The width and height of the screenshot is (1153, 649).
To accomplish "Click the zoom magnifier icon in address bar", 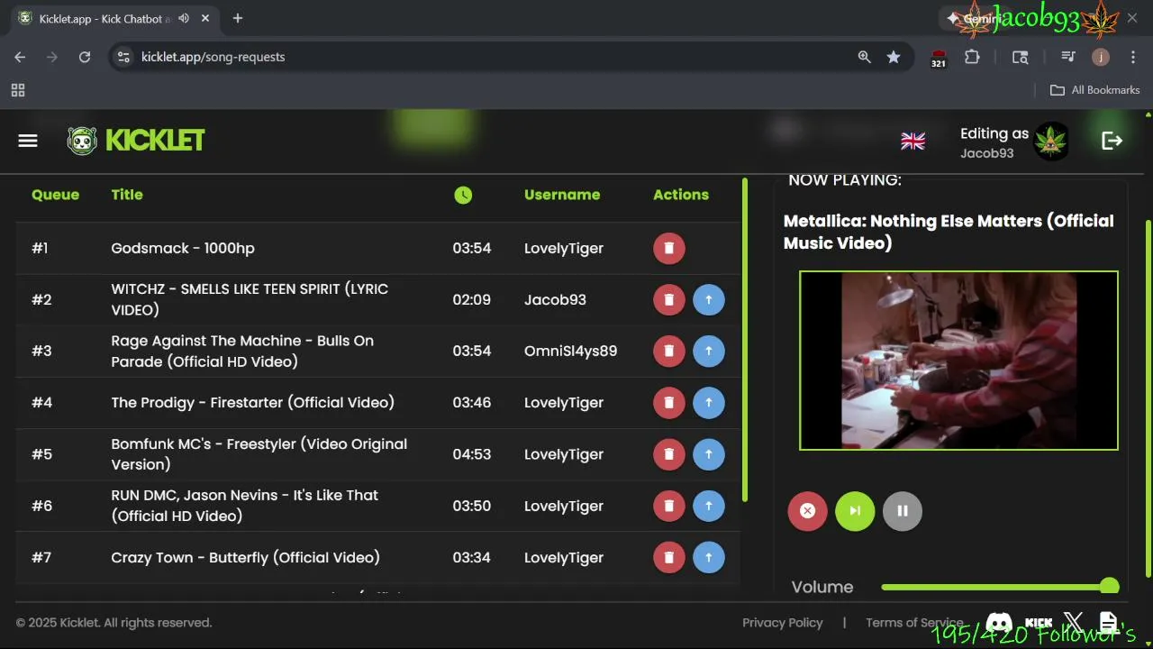I will [865, 57].
